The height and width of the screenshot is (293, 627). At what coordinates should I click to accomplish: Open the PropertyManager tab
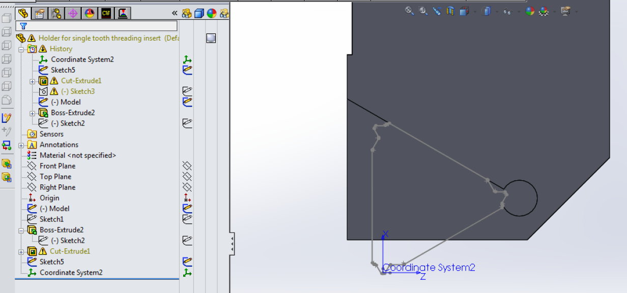coord(40,13)
